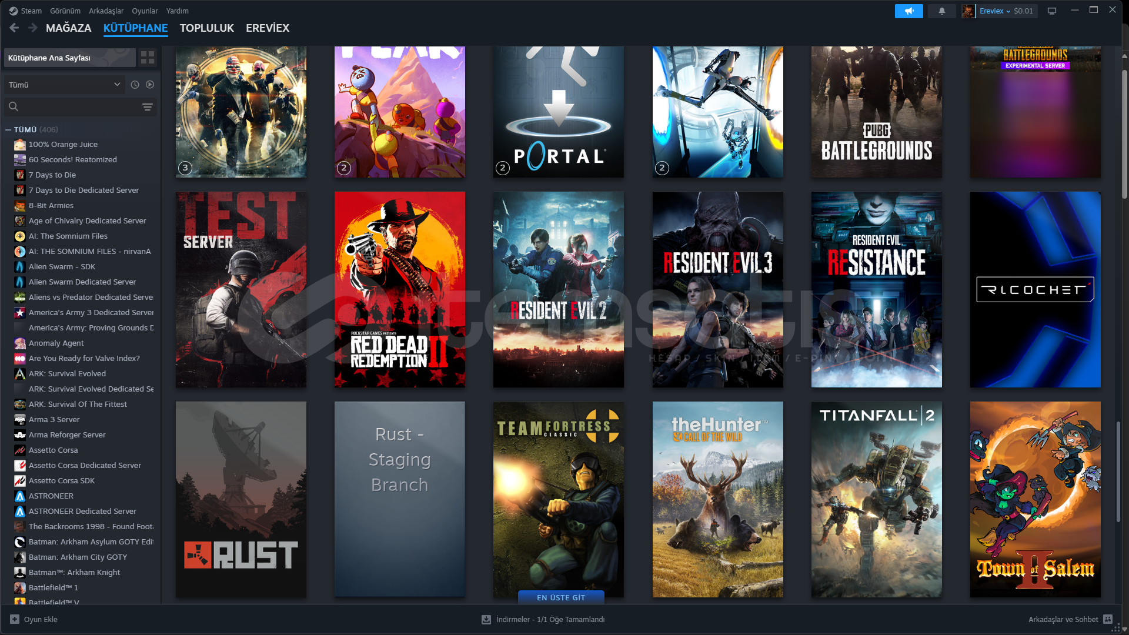Click the Oyun Ekle plus icon

pyautogui.click(x=15, y=619)
